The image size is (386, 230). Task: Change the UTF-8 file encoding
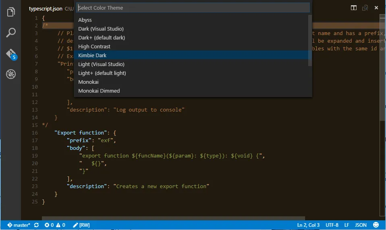click(332, 225)
